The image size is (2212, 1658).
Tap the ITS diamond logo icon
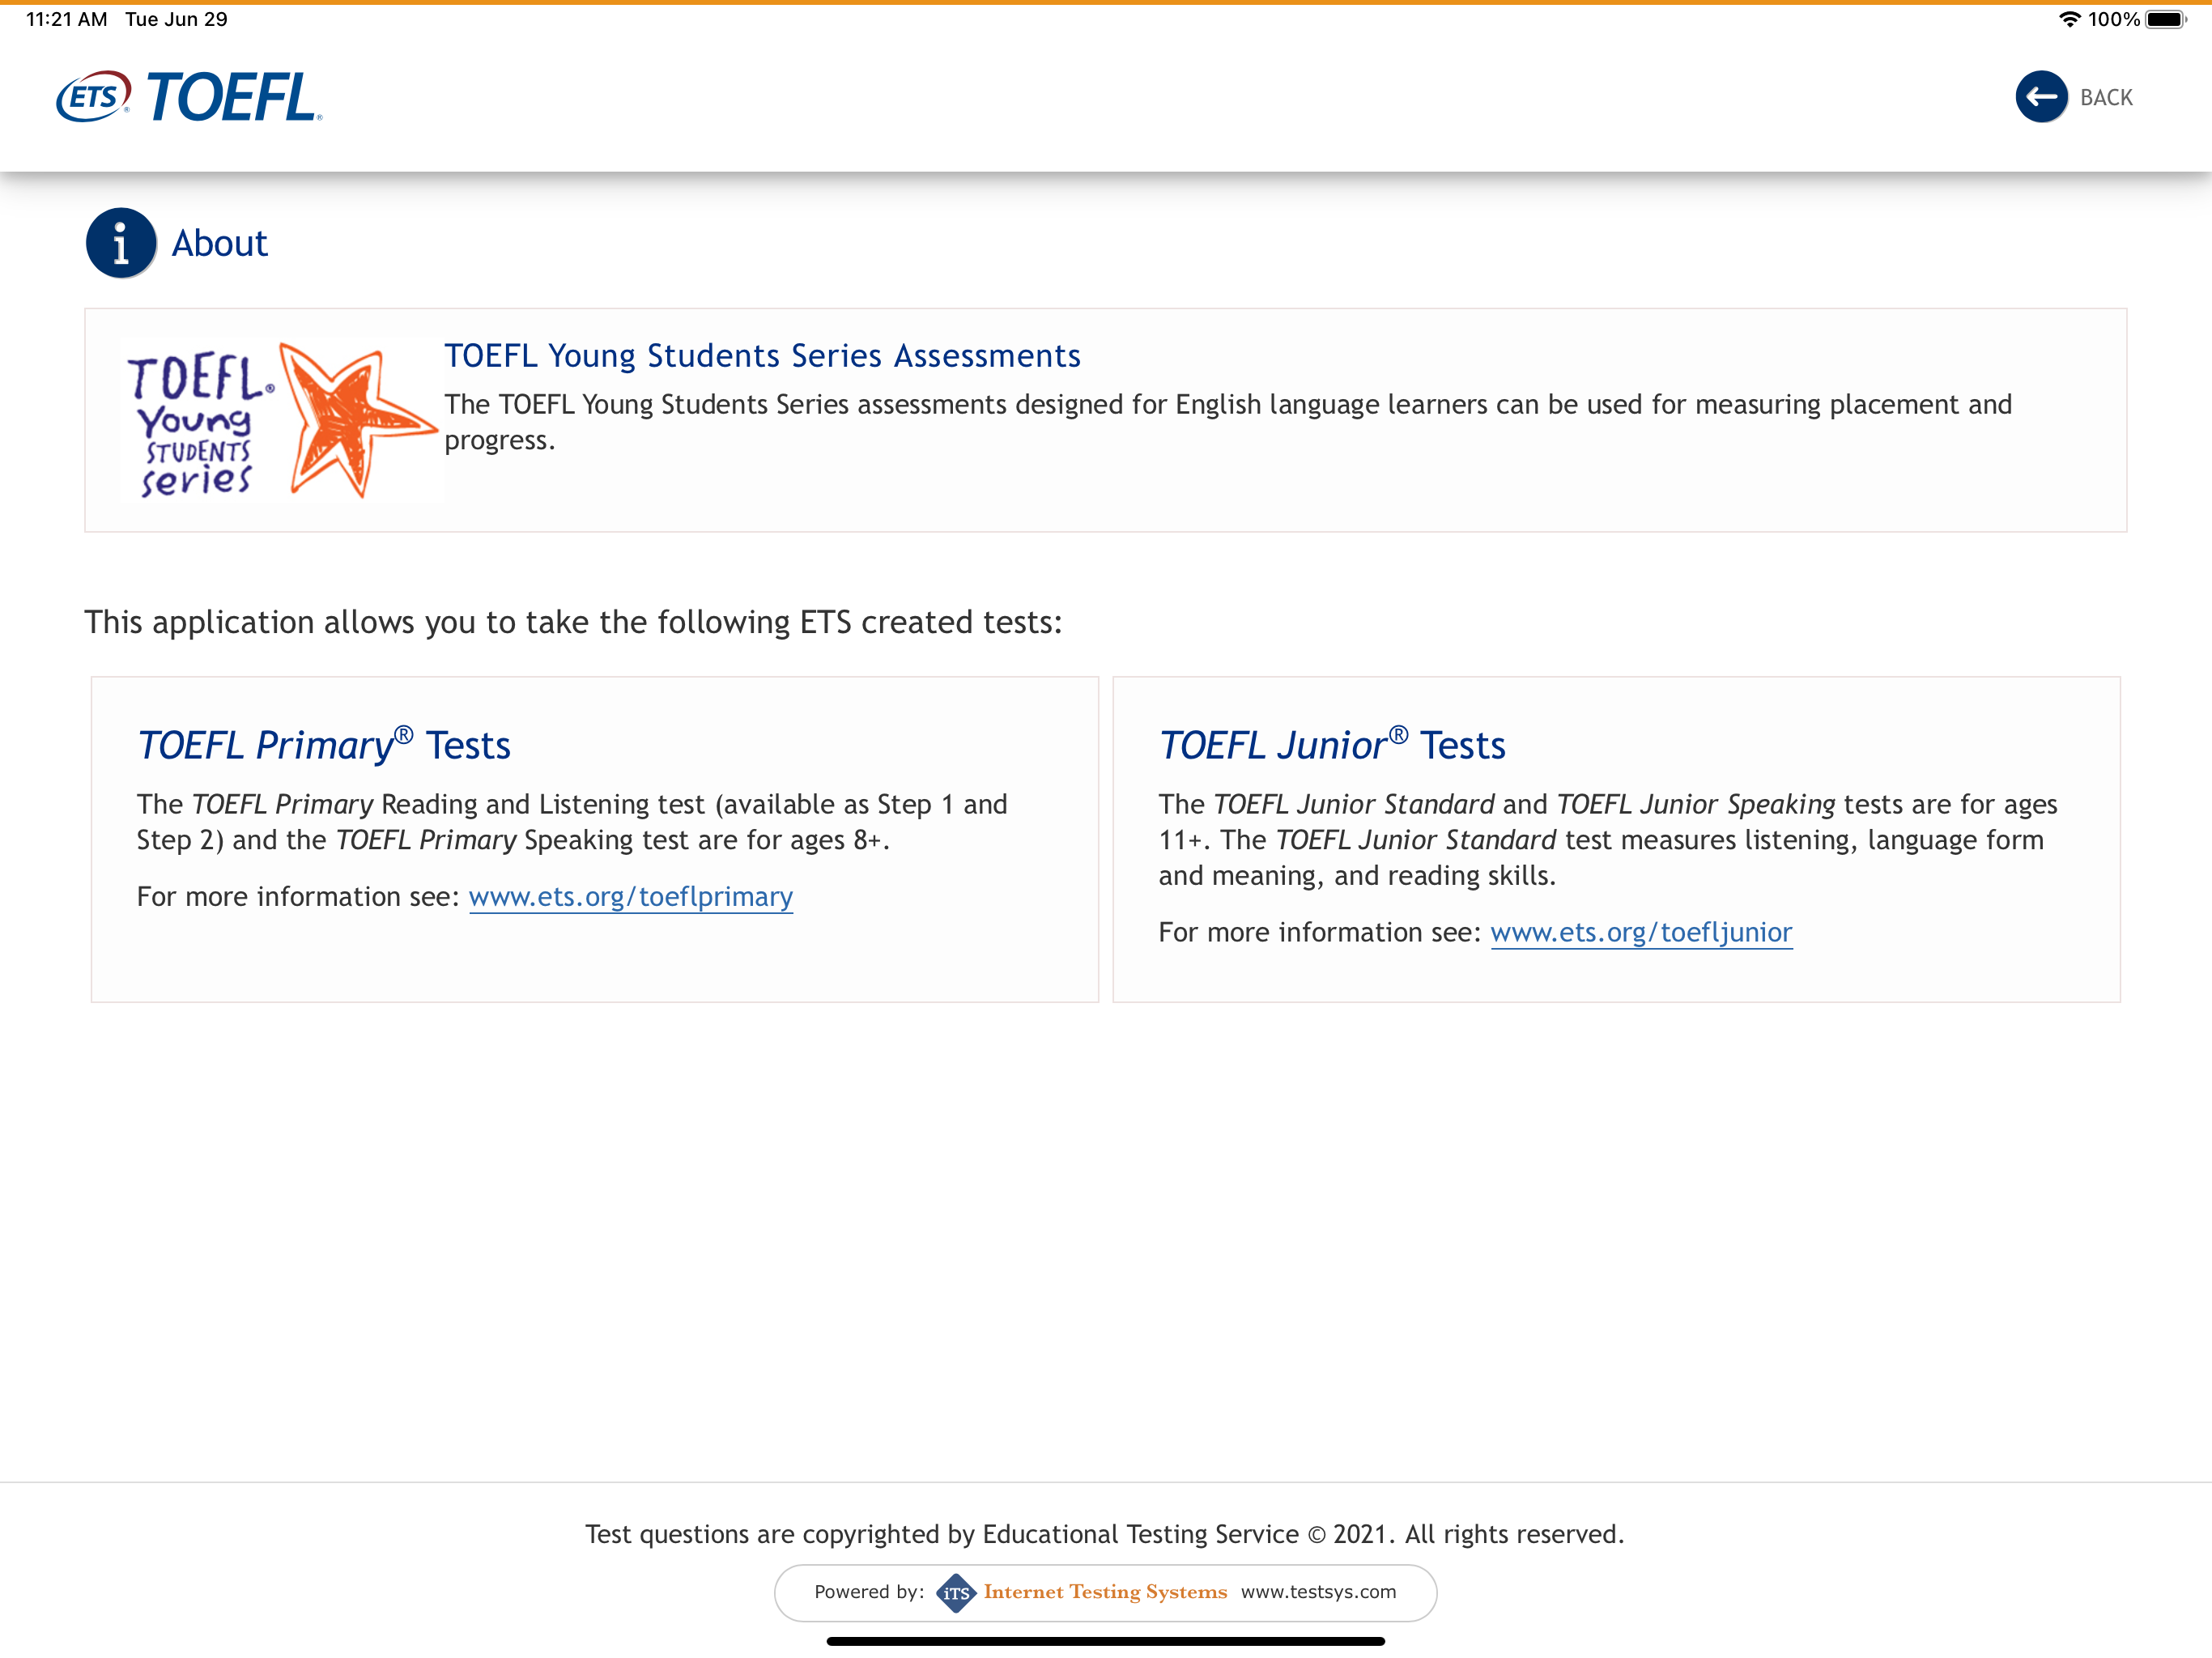956,1592
